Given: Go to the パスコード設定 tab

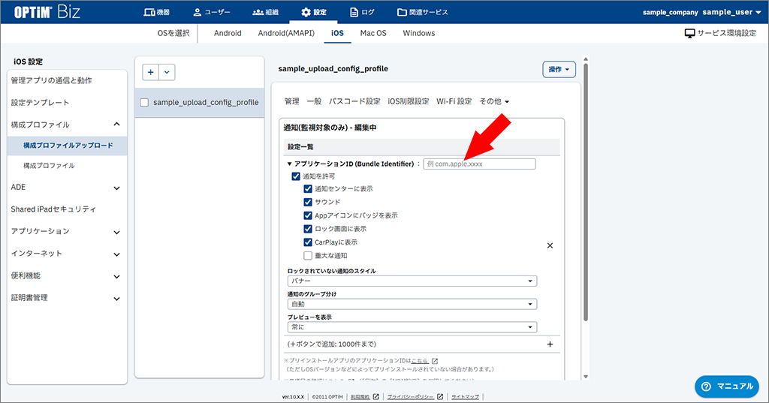Looking at the screenshot, I should coord(354,101).
